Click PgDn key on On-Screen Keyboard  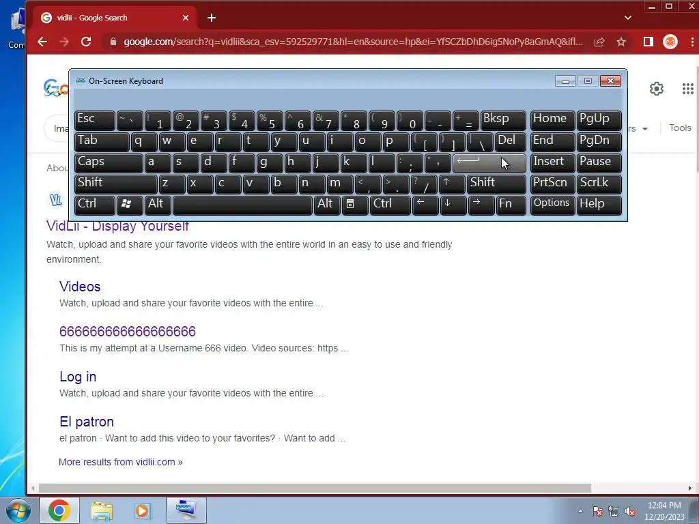599,142
